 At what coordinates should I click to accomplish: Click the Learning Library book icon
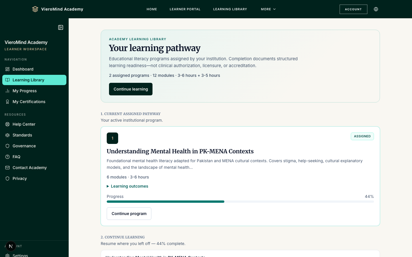tap(7, 80)
